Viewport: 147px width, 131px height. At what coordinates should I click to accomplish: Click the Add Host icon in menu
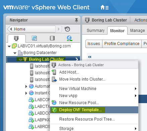pyautogui.click(x=54, y=72)
